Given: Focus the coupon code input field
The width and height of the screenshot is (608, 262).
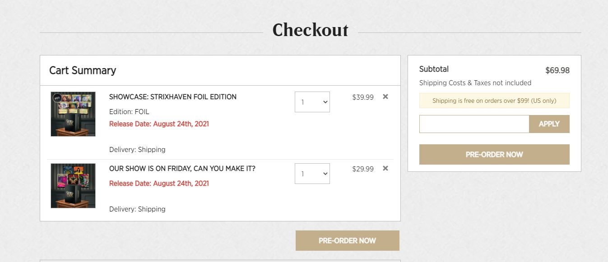Looking at the screenshot, I should point(474,124).
